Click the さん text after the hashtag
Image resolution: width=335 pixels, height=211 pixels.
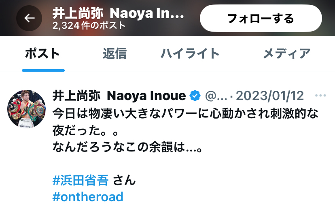click(124, 180)
